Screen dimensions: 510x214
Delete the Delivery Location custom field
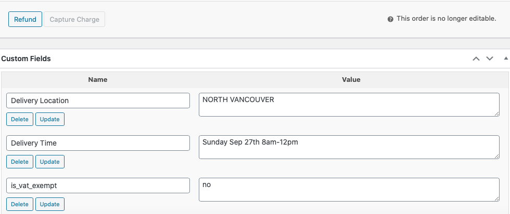coord(20,119)
